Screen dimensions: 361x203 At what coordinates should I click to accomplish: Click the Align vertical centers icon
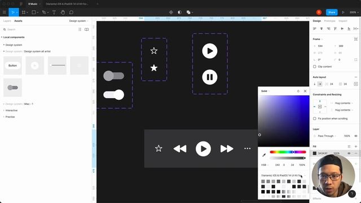tap(342, 29)
